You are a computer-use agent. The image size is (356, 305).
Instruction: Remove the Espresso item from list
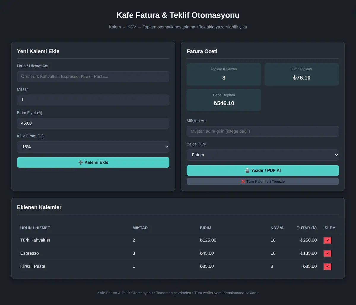coord(328,253)
